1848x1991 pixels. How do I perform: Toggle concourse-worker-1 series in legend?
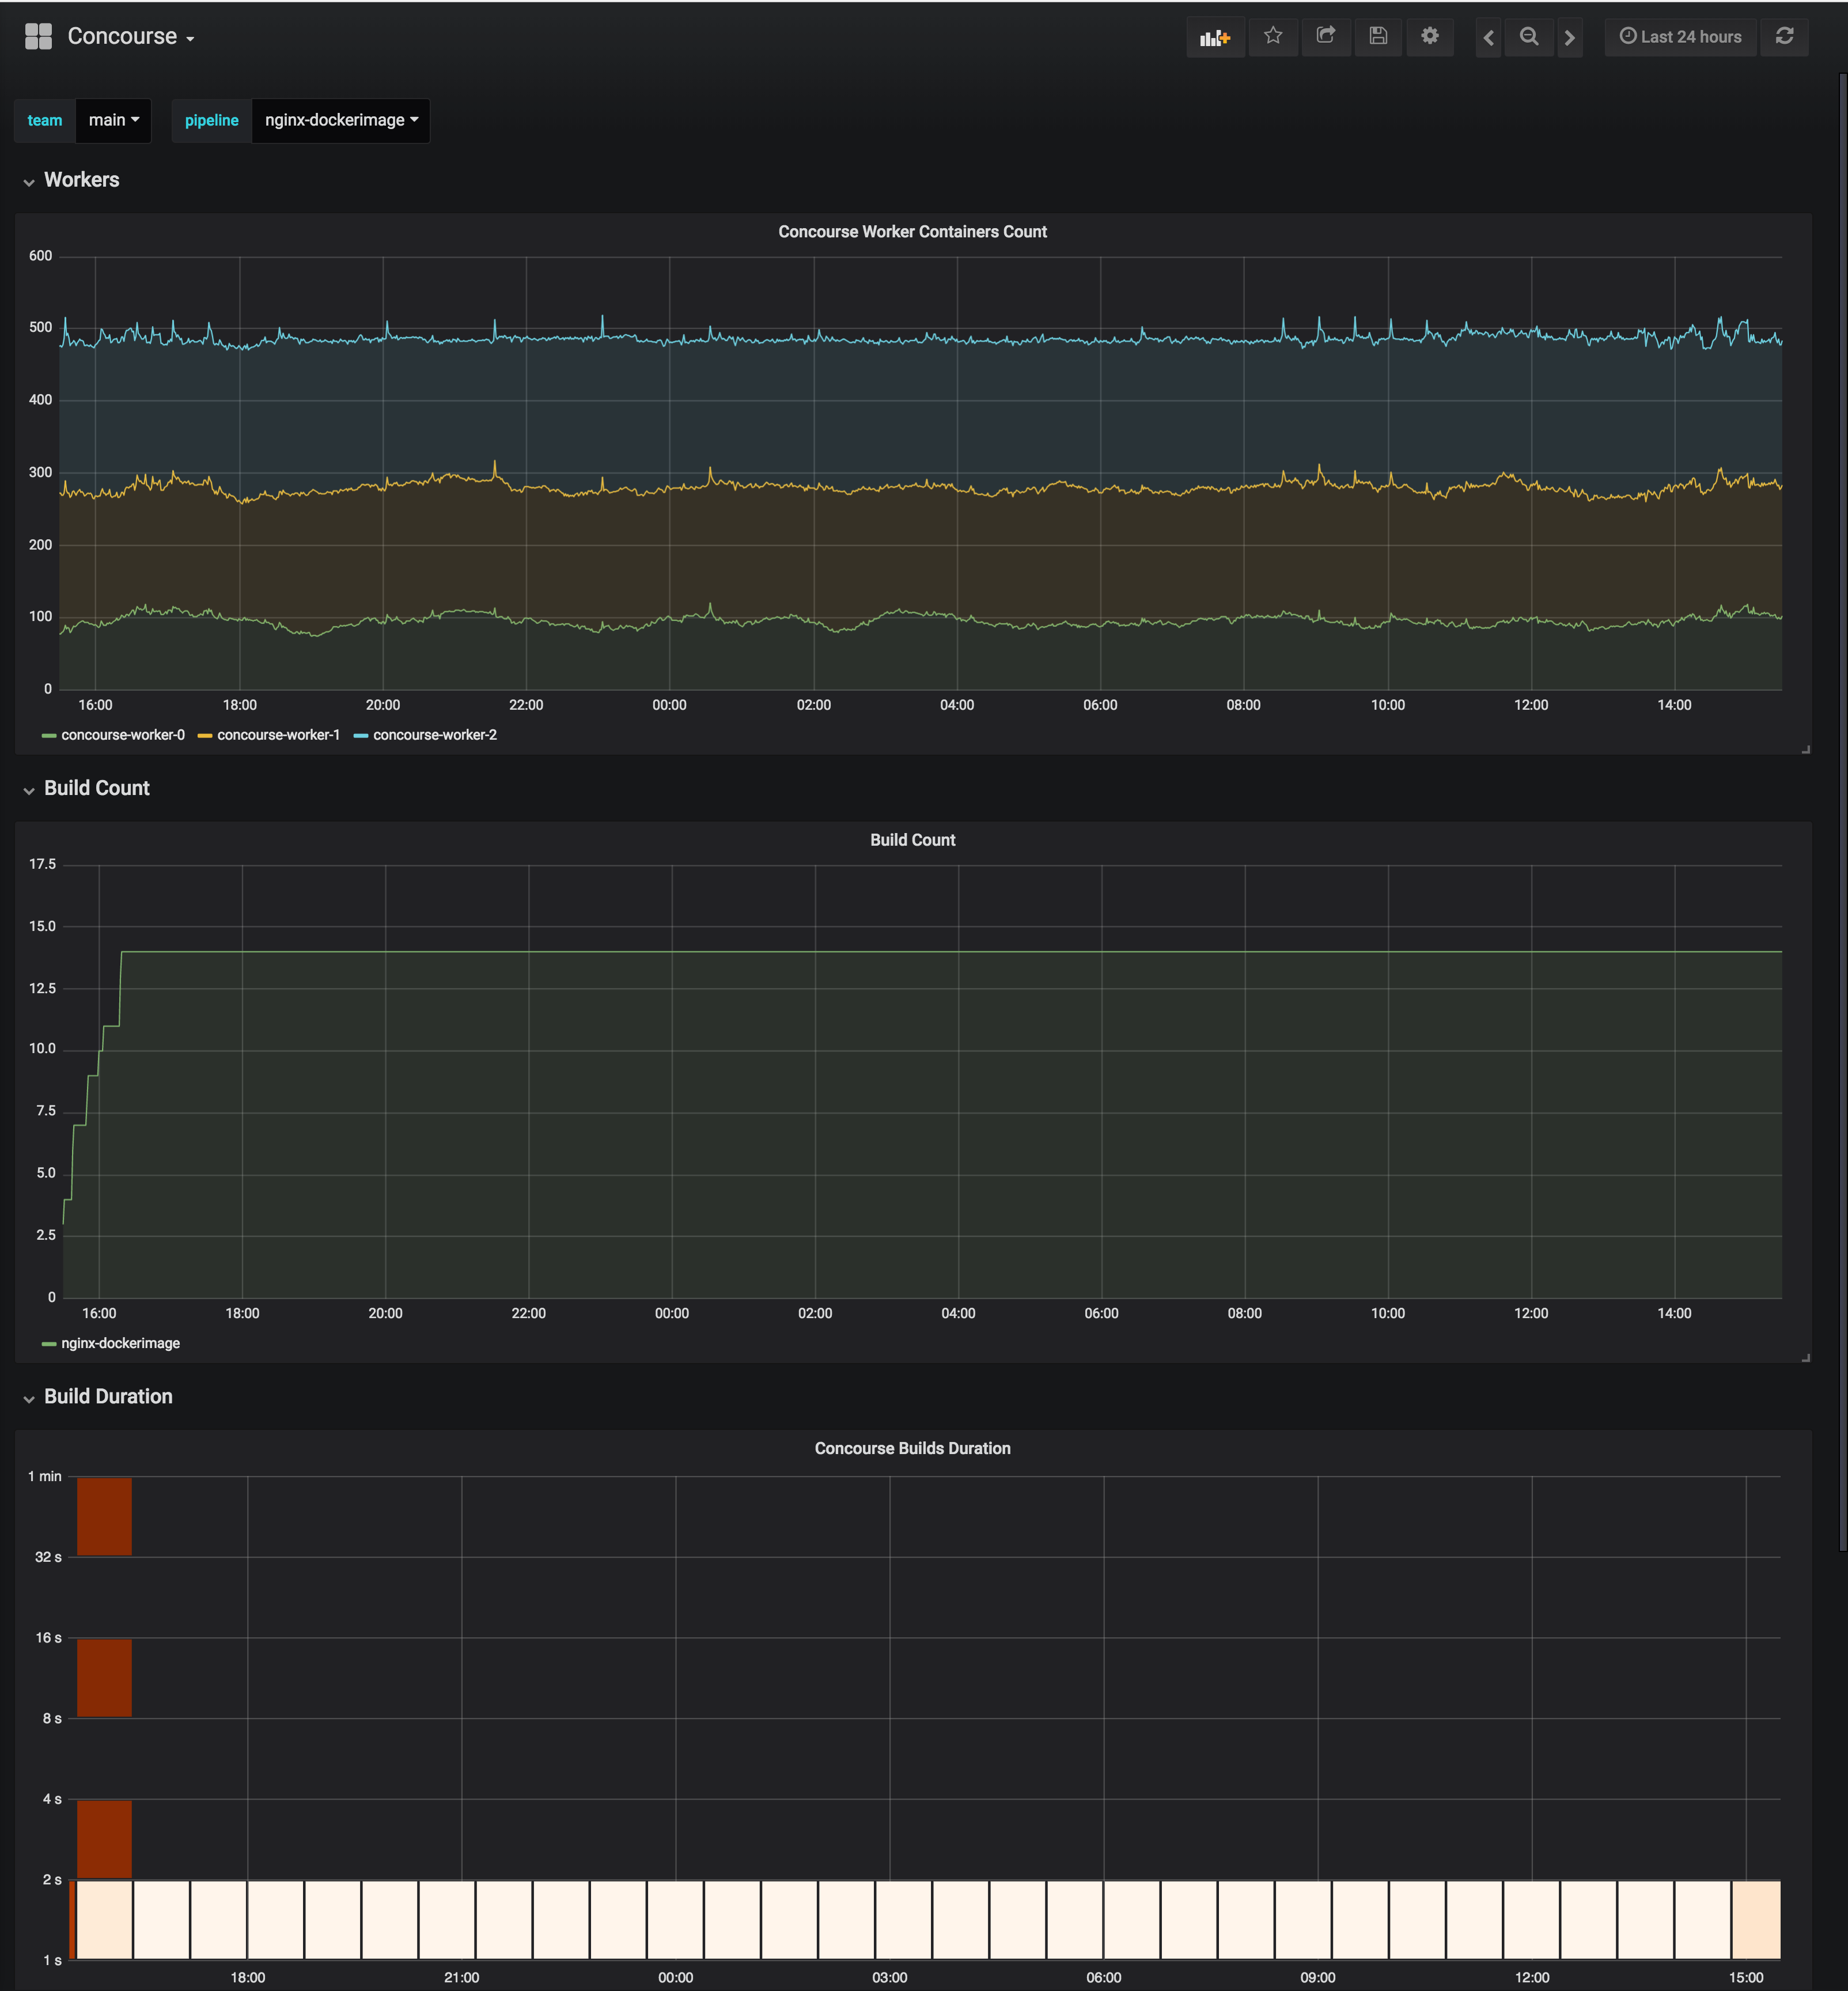pyautogui.click(x=278, y=735)
